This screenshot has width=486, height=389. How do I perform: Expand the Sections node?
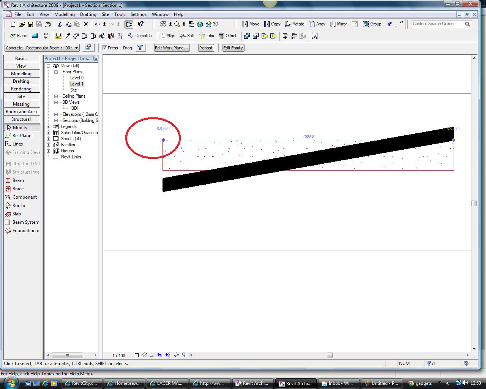coord(56,120)
